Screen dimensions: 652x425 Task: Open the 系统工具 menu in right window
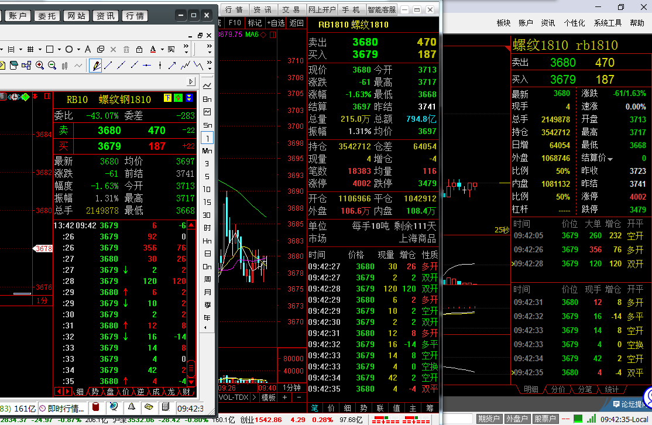[x=608, y=23]
